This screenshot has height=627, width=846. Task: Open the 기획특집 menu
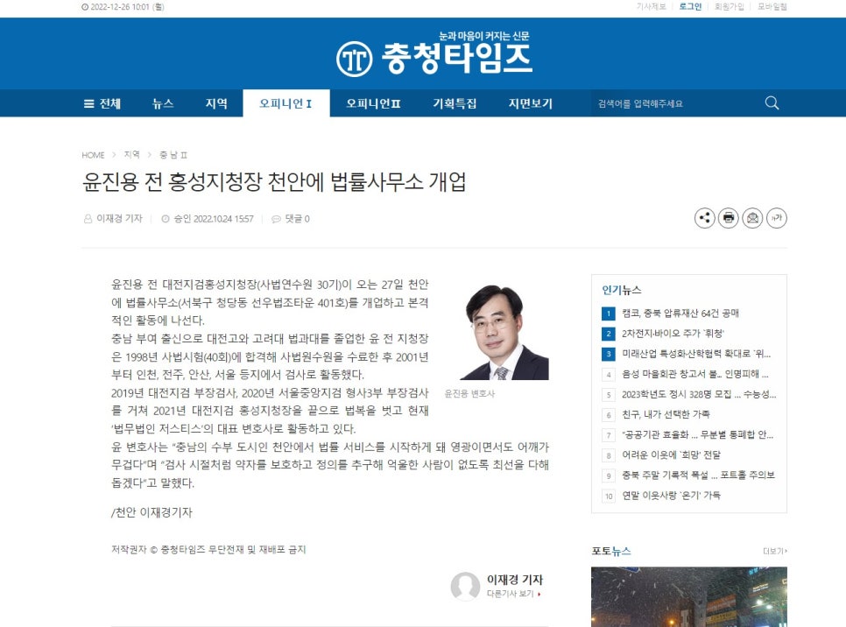455,103
